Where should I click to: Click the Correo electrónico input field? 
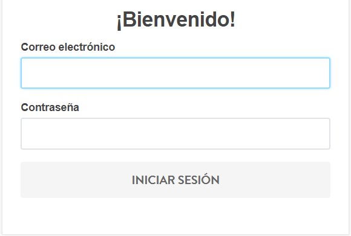point(175,73)
